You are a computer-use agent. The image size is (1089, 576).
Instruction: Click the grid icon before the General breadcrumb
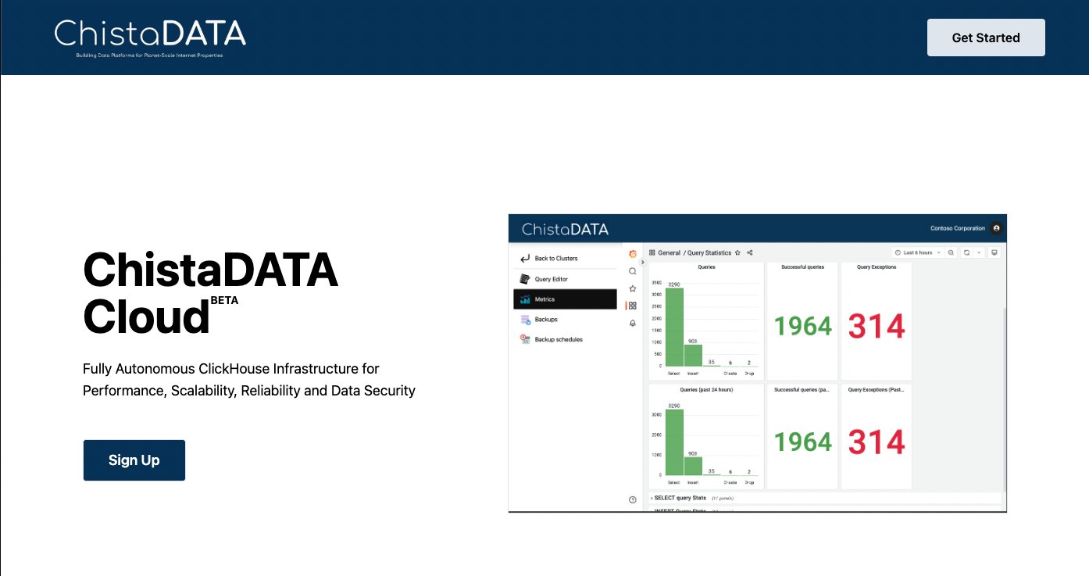652,253
